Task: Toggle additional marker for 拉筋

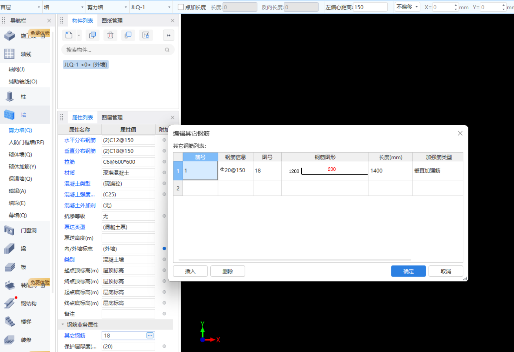Action: point(164,162)
